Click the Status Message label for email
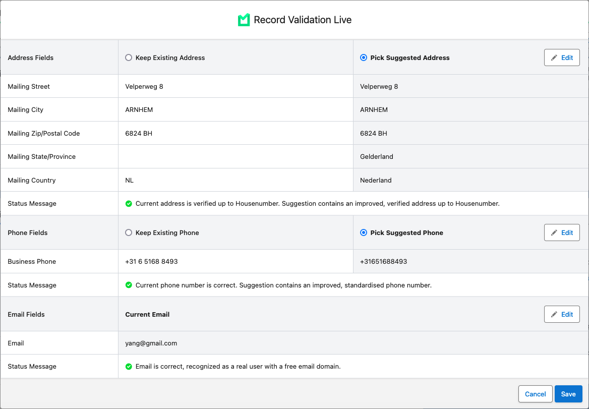 point(32,367)
